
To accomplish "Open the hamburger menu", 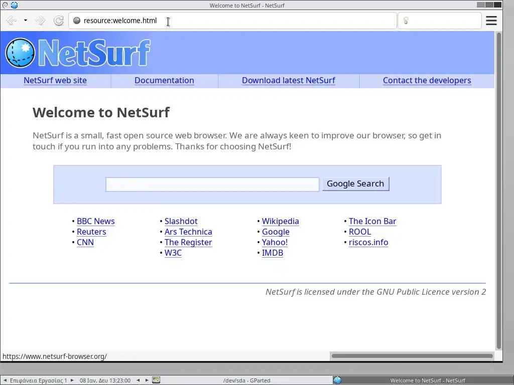I will (x=491, y=21).
